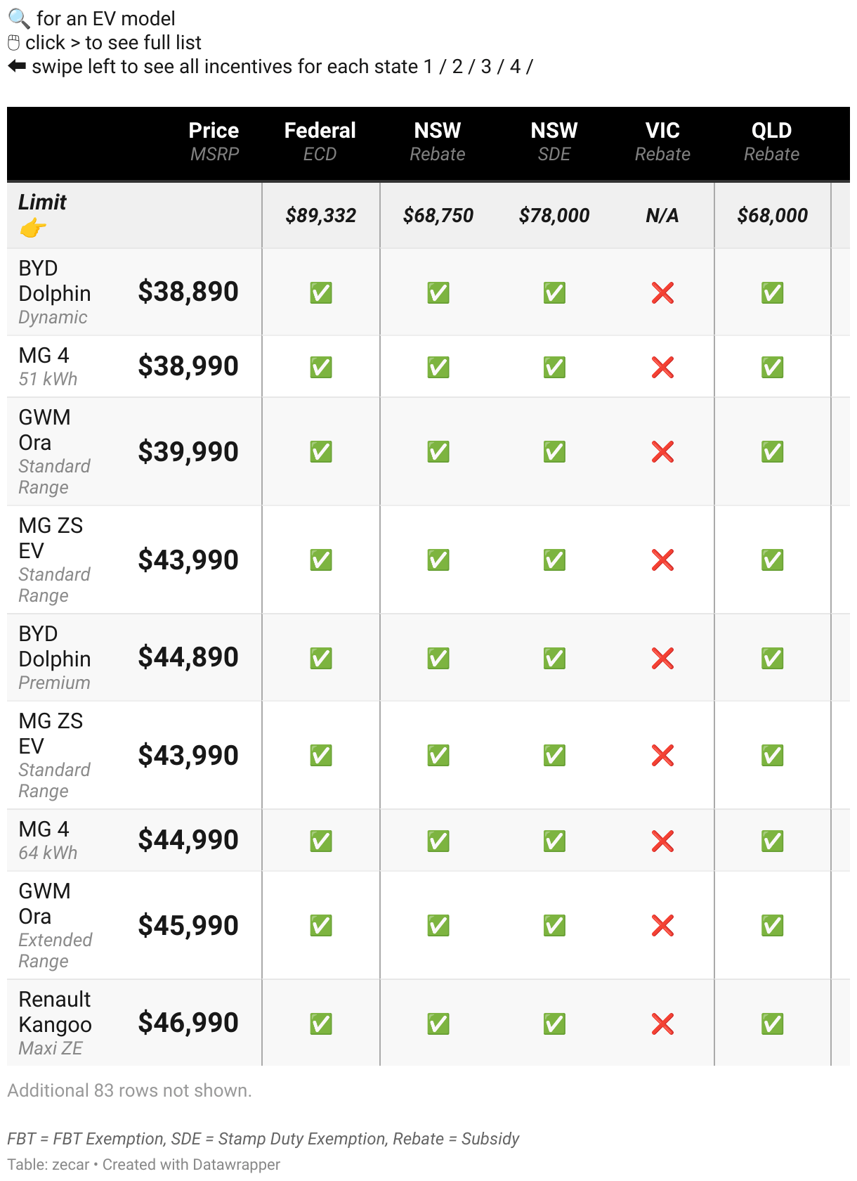
Task: Click GWM Ora Extended Range VIC cross
Action: pos(662,925)
